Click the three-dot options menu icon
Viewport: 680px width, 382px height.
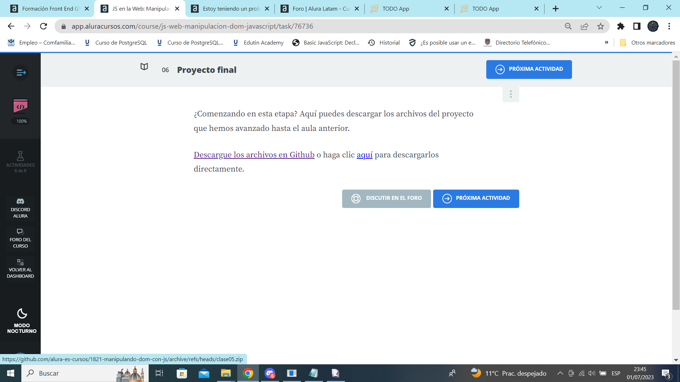511,94
